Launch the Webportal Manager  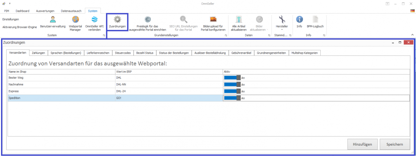click(x=76, y=20)
